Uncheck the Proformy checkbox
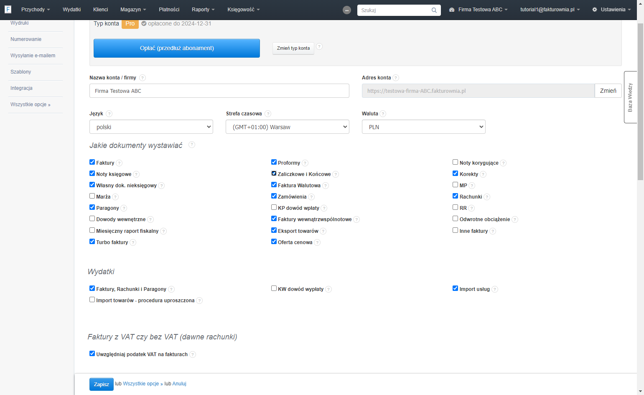This screenshot has width=644, height=395. [x=274, y=162]
